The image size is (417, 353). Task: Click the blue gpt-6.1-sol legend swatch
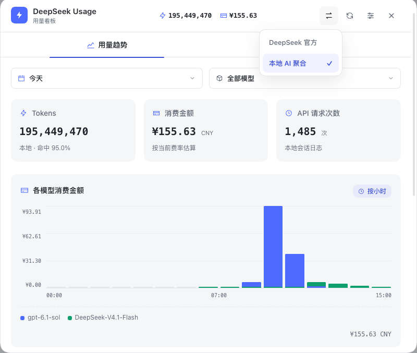coord(22,318)
